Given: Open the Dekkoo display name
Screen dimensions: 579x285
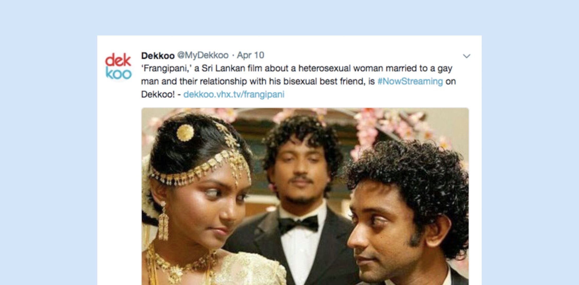Looking at the screenshot, I should tap(158, 56).
